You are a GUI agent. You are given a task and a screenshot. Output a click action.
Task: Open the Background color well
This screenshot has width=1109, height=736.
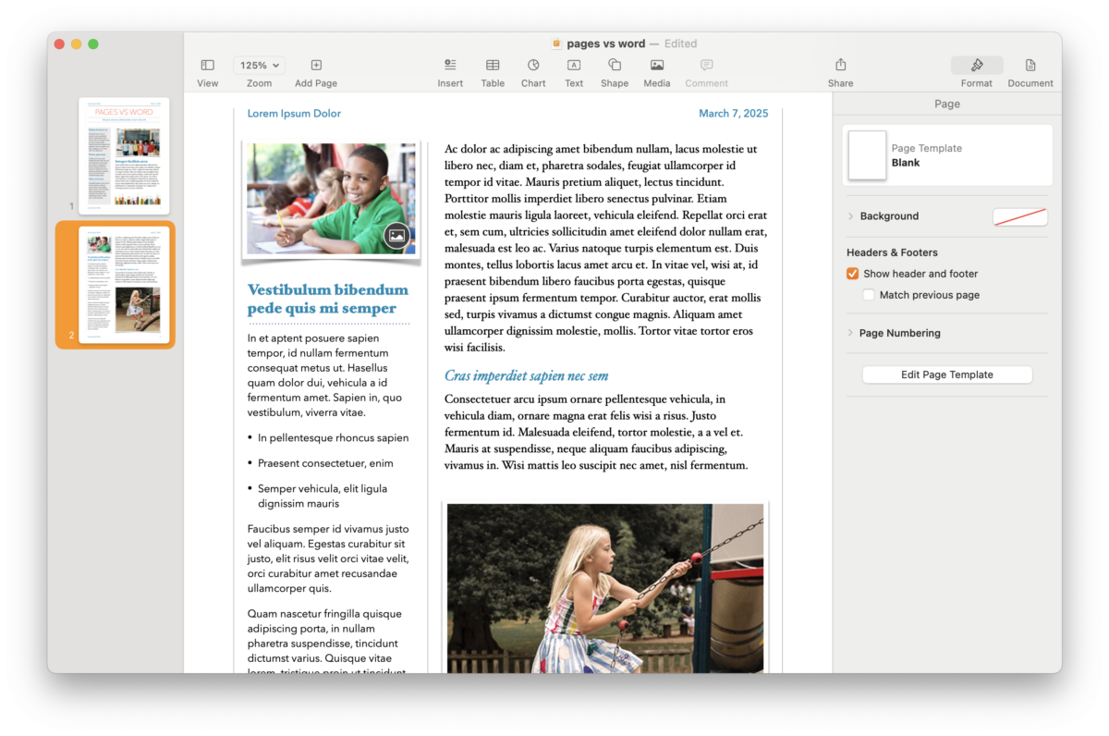click(1020, 215)
